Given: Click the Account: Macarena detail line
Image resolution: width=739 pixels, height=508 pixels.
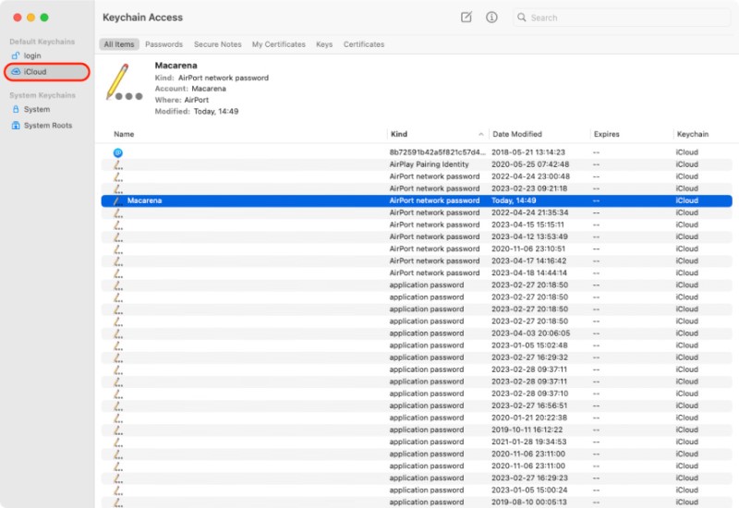Looking at the screenshot, I should [x=190, y=89].
